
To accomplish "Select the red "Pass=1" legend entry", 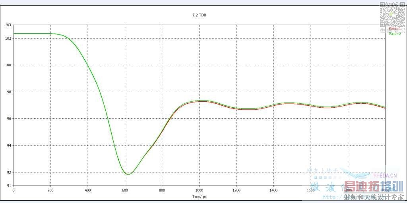I will pyautogui.click(x=395, y=28).
